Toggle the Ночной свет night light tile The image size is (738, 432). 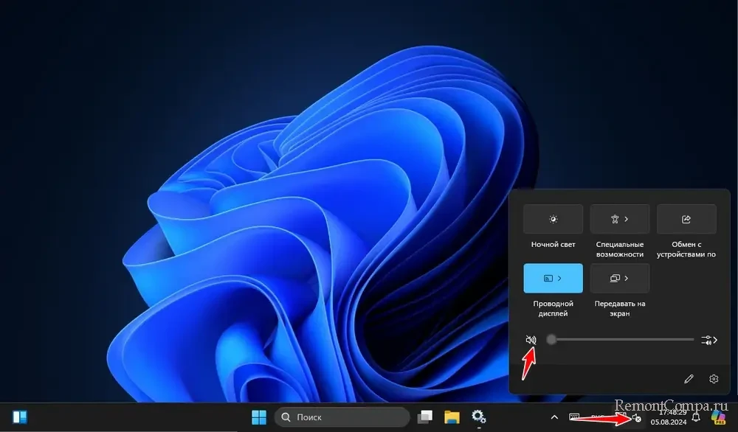coord(553,219)
